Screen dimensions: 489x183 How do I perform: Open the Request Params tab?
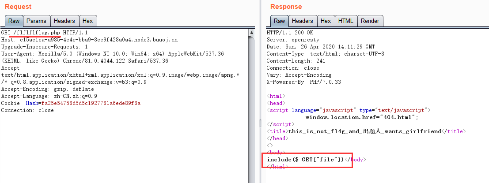click(36, 21)
